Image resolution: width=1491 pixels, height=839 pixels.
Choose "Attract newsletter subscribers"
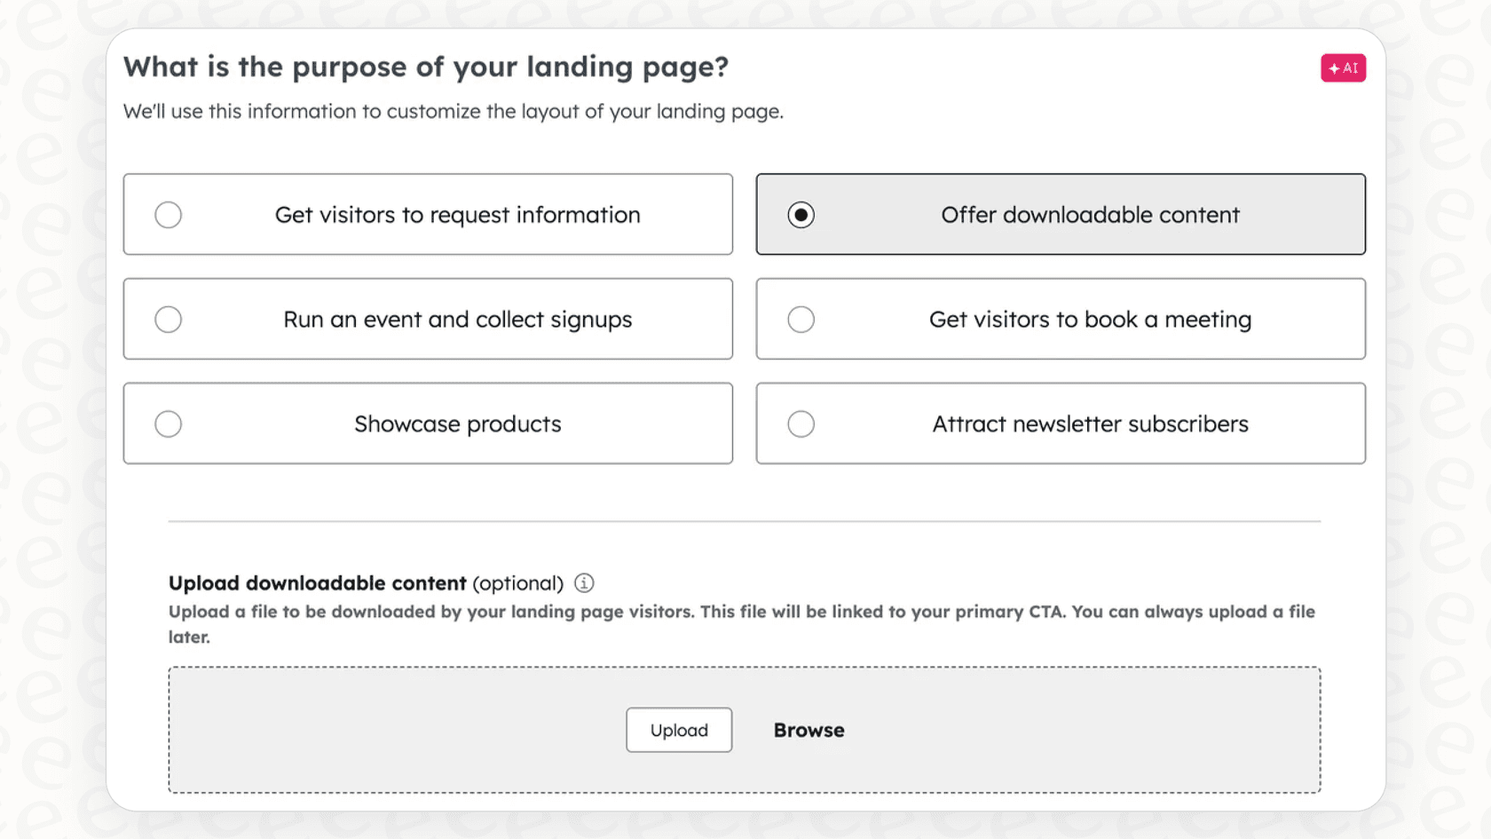[1061, 423]
